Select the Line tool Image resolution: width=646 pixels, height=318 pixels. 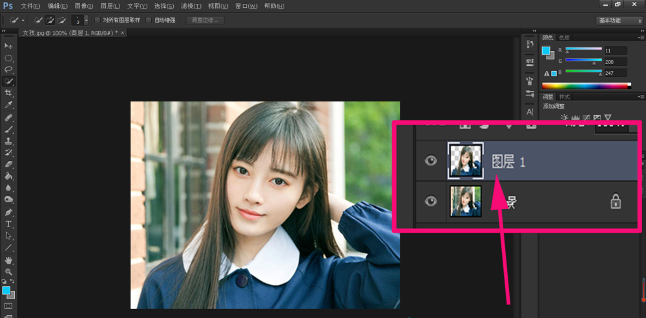coord(8,248)
